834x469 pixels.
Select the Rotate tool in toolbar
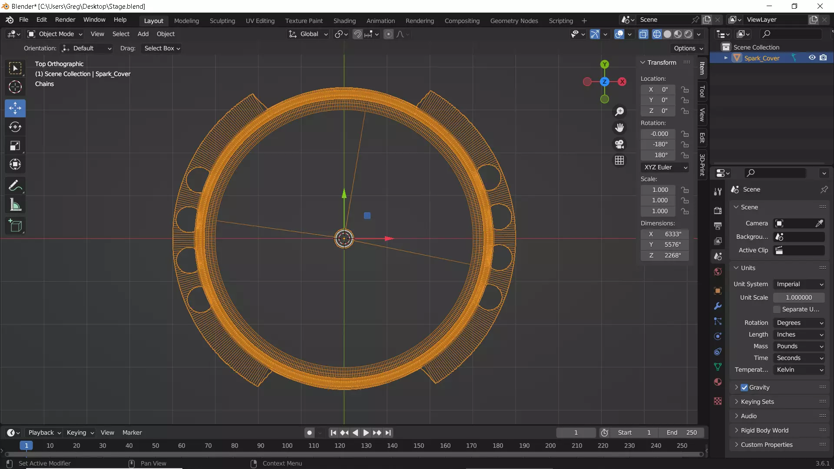pos(15,127)
